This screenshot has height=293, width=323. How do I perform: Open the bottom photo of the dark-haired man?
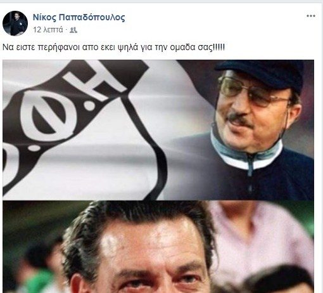click(158, 247)
